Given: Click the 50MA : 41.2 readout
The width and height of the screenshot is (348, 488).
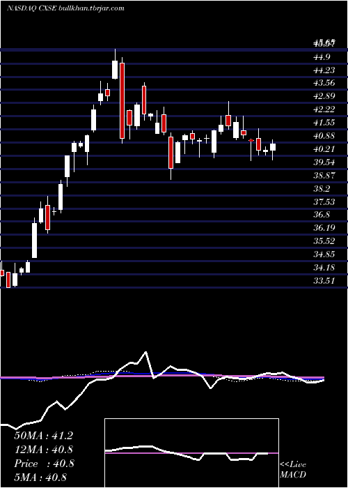Looking at the screenshot, I should [43, 436].
